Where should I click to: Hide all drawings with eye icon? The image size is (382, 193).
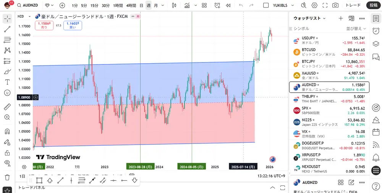coord(7,163)
